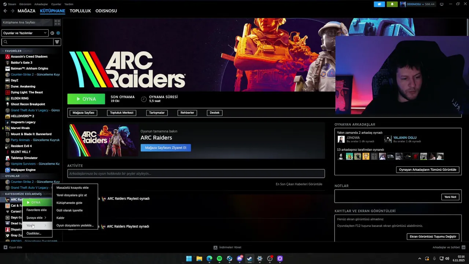
Task: Select Dying Light: The Beast icon
Action: click(x=7, y=92)
